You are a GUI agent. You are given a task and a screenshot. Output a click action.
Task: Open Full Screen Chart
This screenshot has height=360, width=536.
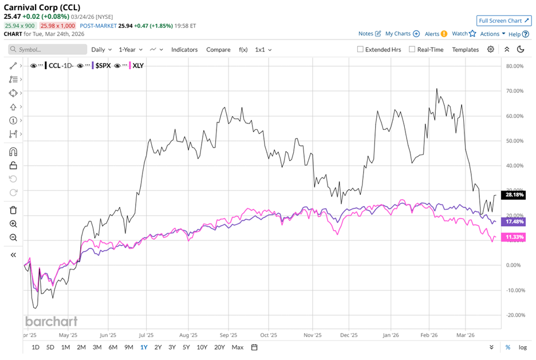[504, 21]
